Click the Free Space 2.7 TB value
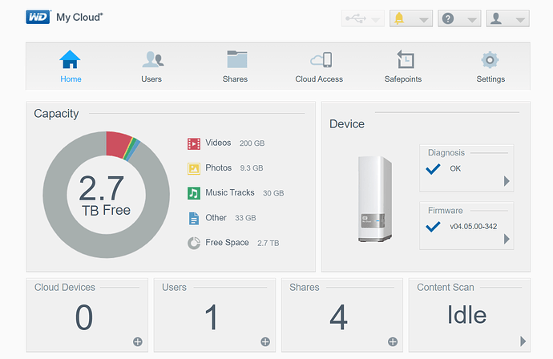The height and width of the screenshot is (359, 553). click(x=268, y=243)
